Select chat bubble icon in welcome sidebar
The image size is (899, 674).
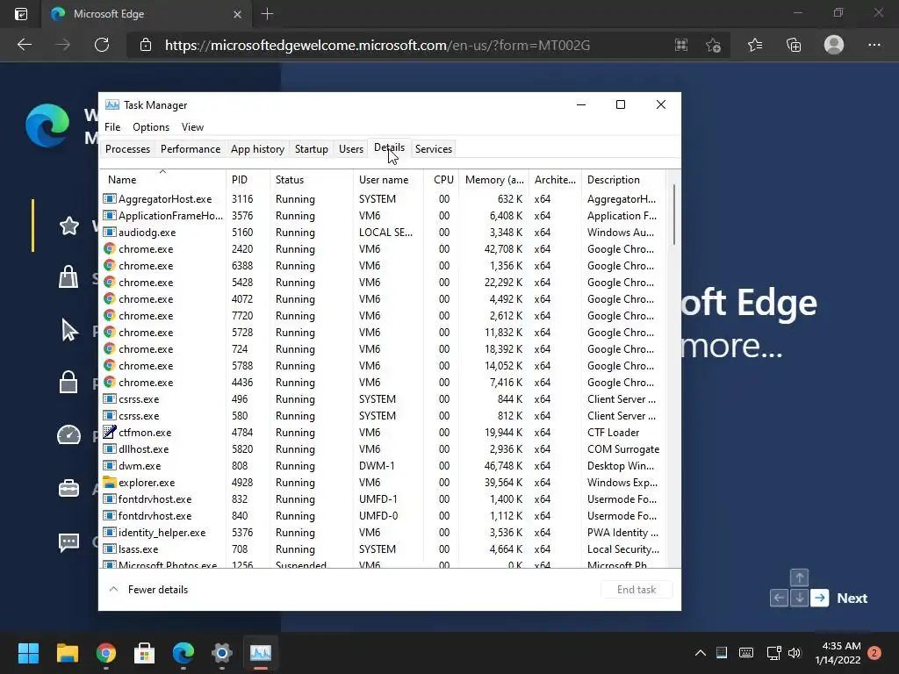click(68, 541)
